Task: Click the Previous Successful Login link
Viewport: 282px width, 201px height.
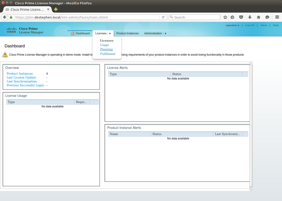Action: coord(26,85)
